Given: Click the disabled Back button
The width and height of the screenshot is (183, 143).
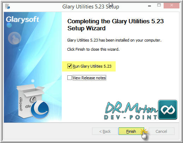Looking at the screenshot, I should pyautogui.click(x=105, y=131).
